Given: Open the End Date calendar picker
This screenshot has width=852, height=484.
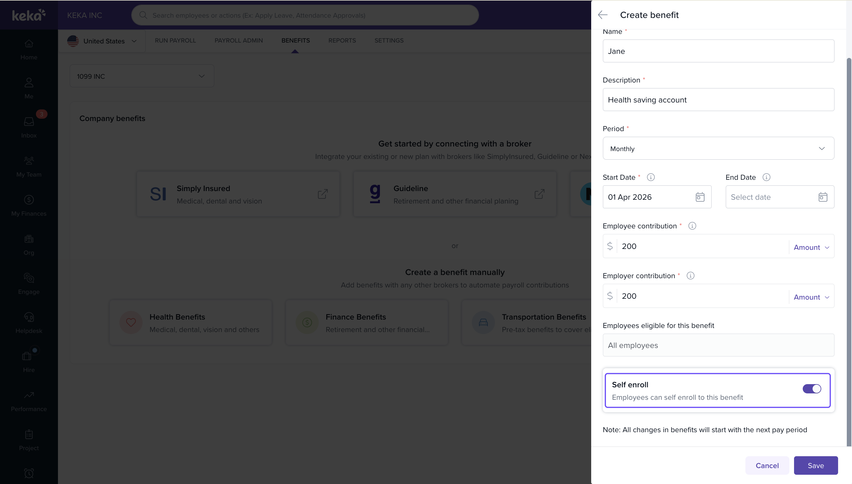Looking at the screenshot, I should click(x=822, y=197).
